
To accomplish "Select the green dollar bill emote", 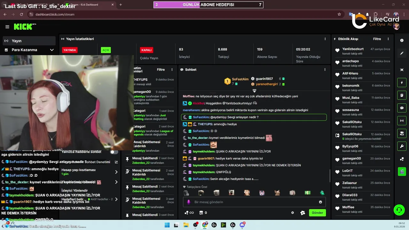I will tap(307, 193).
